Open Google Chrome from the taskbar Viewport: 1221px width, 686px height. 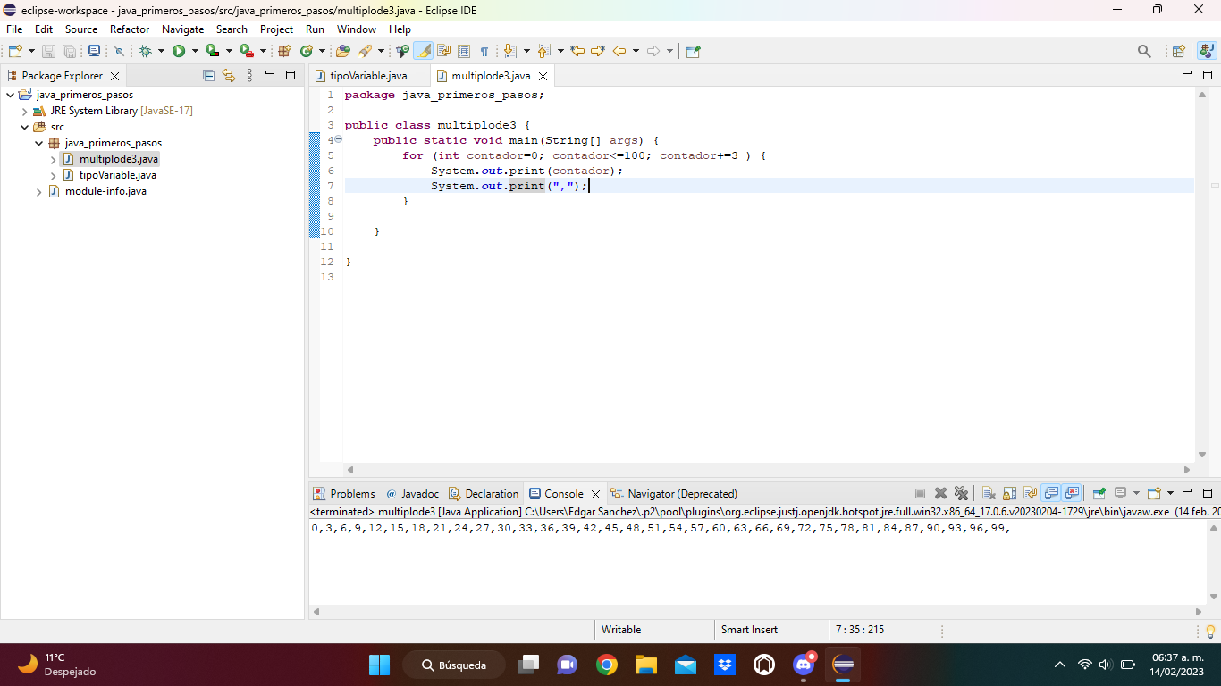coord(607,665)
